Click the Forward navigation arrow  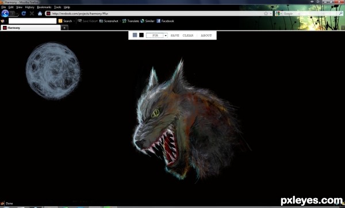pos(13,13)
